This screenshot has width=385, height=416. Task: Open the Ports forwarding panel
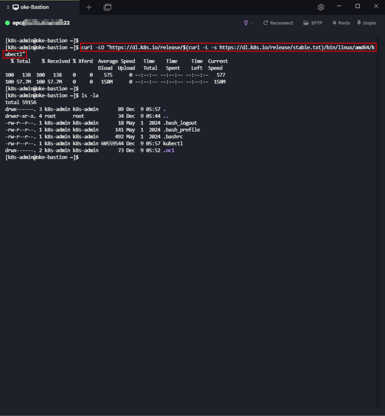pos(341,23)
